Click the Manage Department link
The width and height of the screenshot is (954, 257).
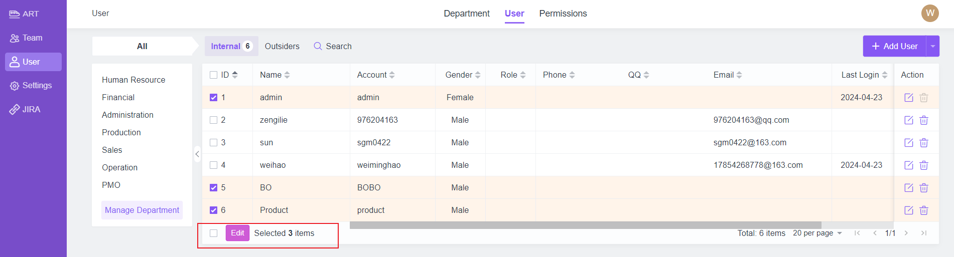coord(142,210)
